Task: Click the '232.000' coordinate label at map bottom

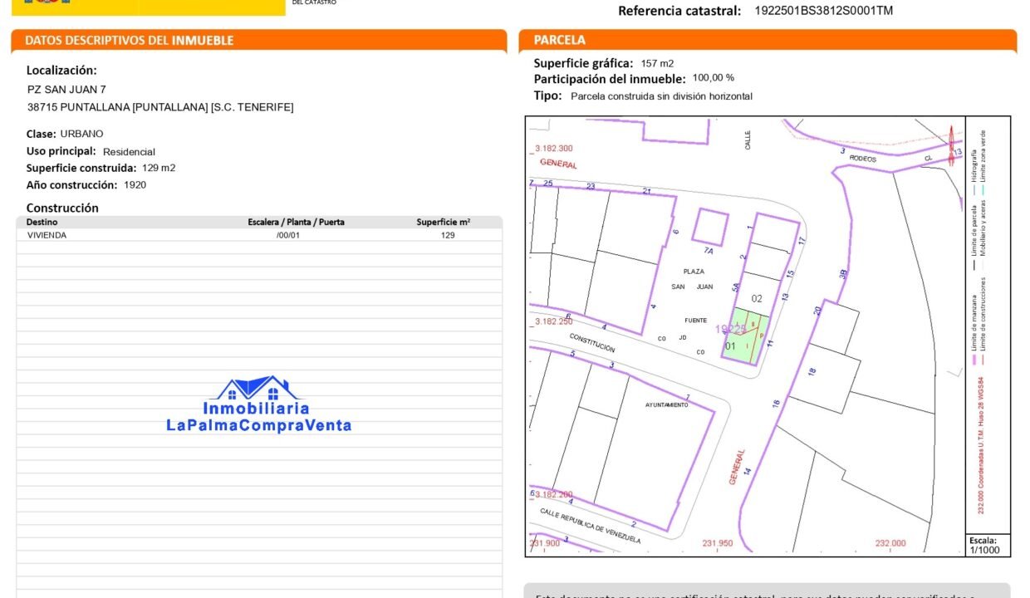Action: [890, 543]
